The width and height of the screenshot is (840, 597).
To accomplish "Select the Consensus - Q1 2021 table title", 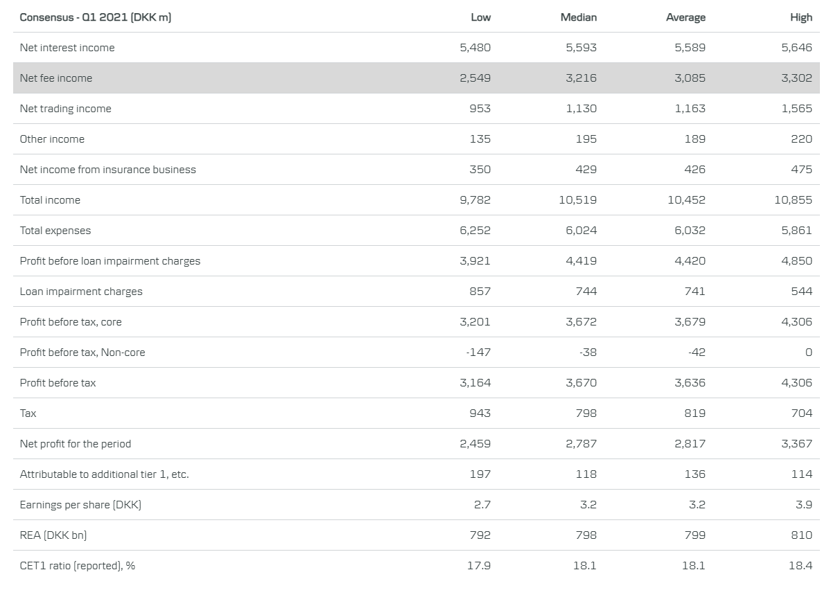I will [x=95, y=17].
